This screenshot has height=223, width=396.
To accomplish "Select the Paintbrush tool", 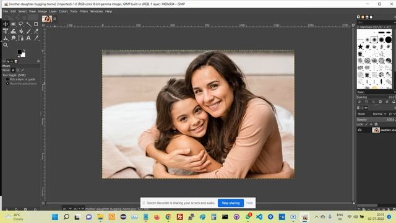I will [28, 31].
